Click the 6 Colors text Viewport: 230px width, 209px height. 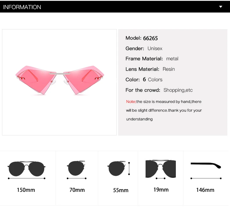click(153, 79)
